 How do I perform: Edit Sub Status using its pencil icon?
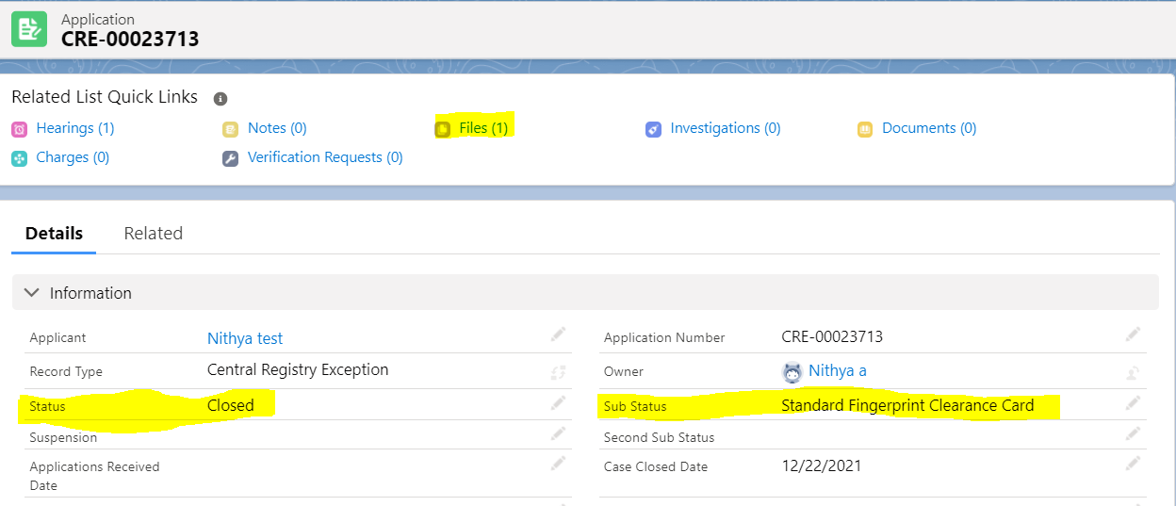[1133, 403]
